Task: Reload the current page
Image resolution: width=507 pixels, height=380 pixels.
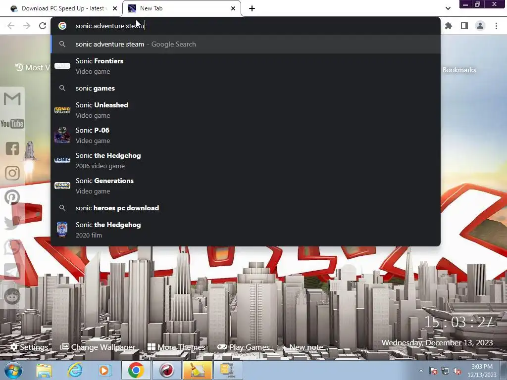Action: tap(43, 26)
